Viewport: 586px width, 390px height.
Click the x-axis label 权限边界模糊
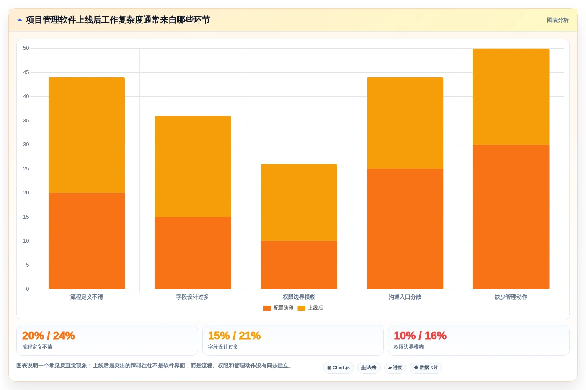click(299, 297)
